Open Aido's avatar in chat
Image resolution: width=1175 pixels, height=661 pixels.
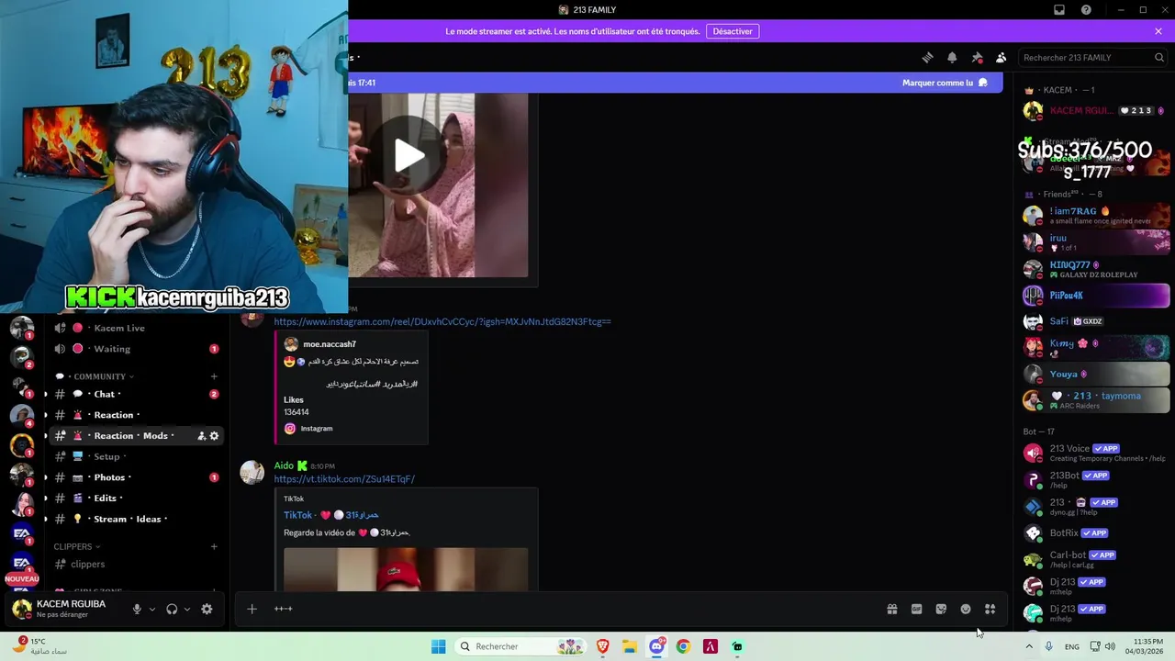click(252, 472)
